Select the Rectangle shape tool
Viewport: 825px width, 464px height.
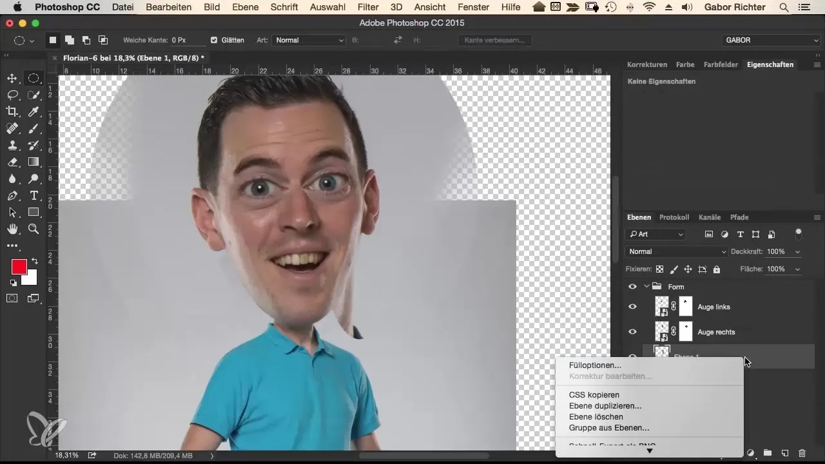tap(34, 212)
